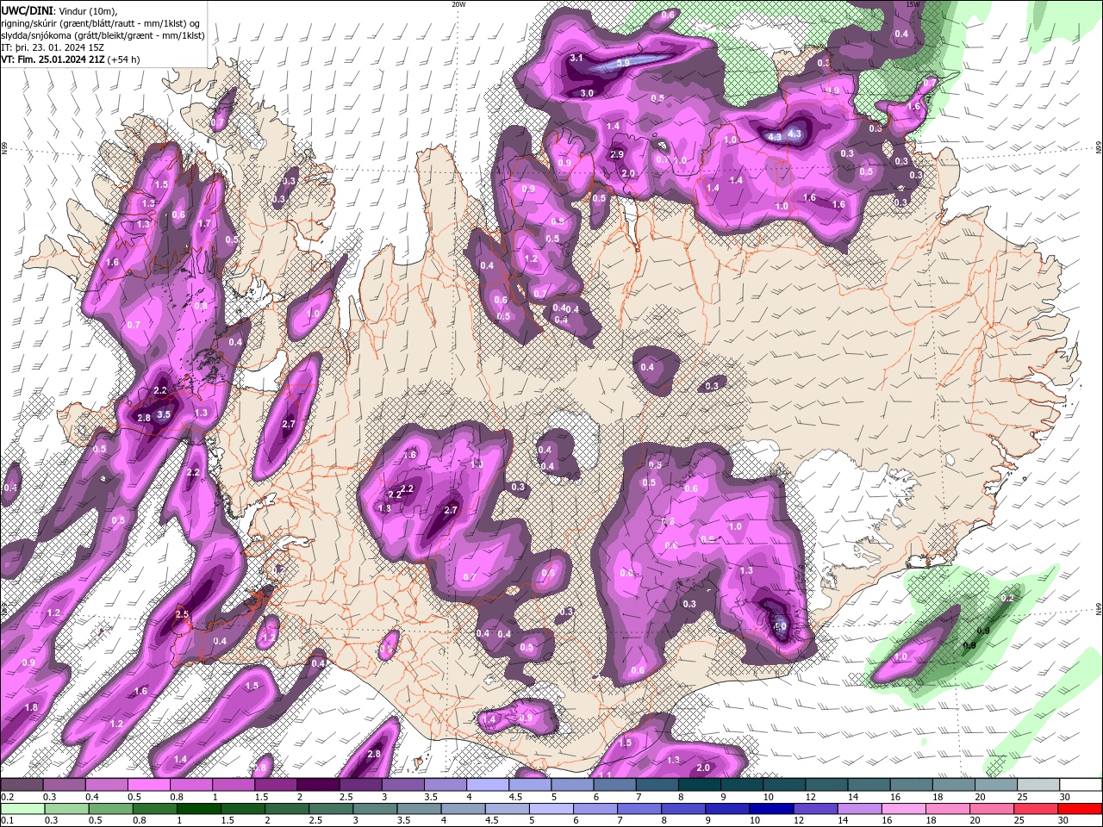Click the purple snow swatch between 1 and 1.5
The height and width of the screenshot is (827, 1103).
(233, 785)
